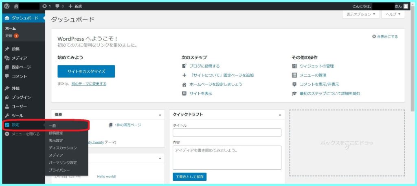
Task: Click the ツール wrench icon
Action: coord(7,116)
